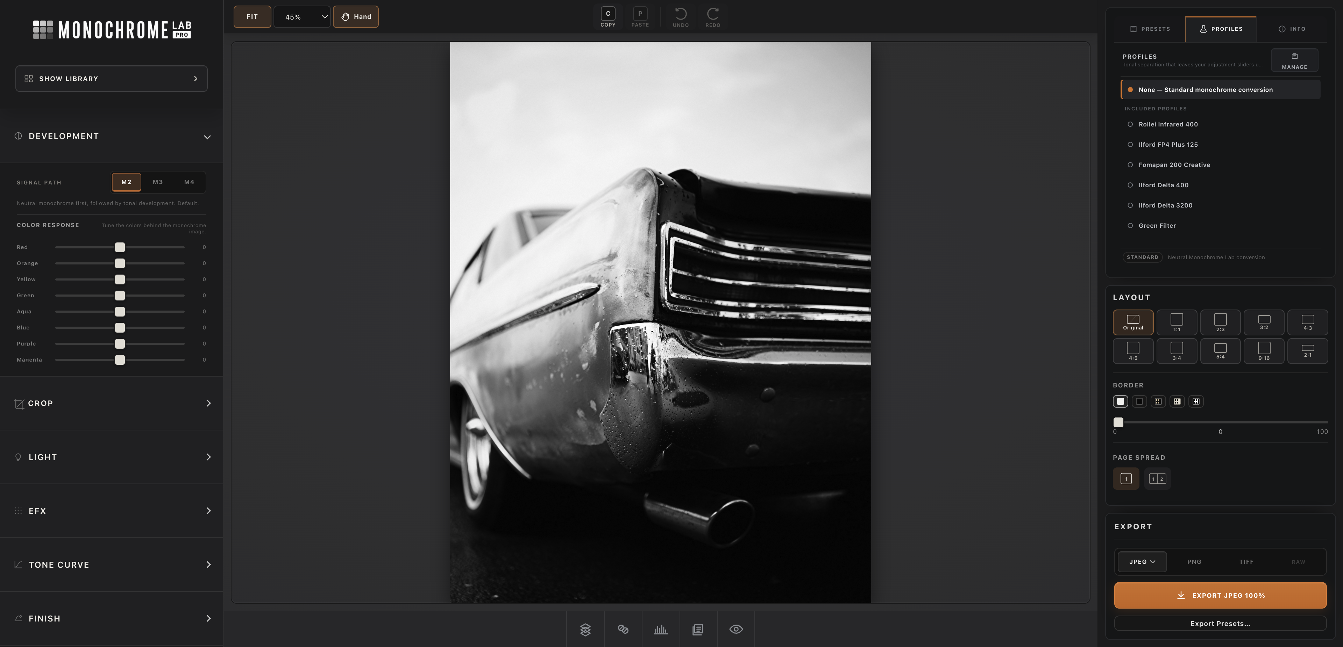1343x647 pixels.
Task: Select the Original layout option
Action: pos(1133,322)
